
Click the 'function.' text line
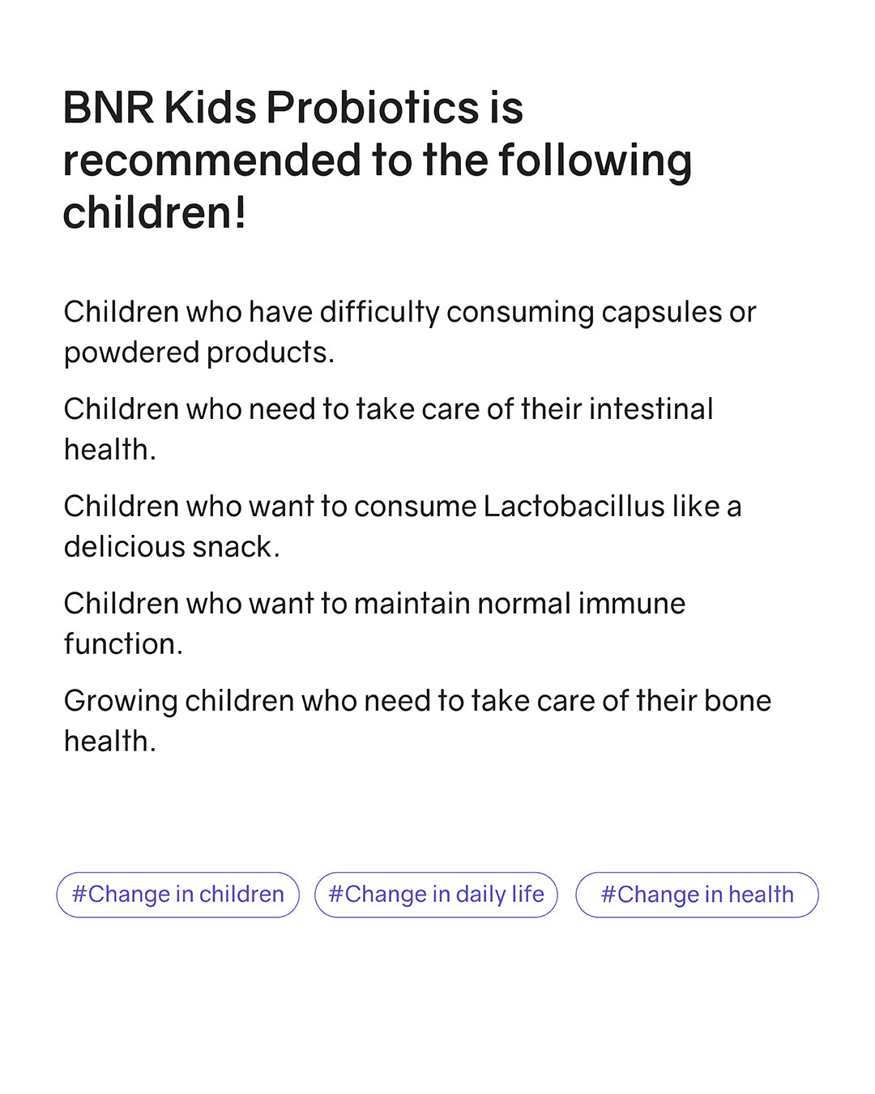[x=123, y=644]
